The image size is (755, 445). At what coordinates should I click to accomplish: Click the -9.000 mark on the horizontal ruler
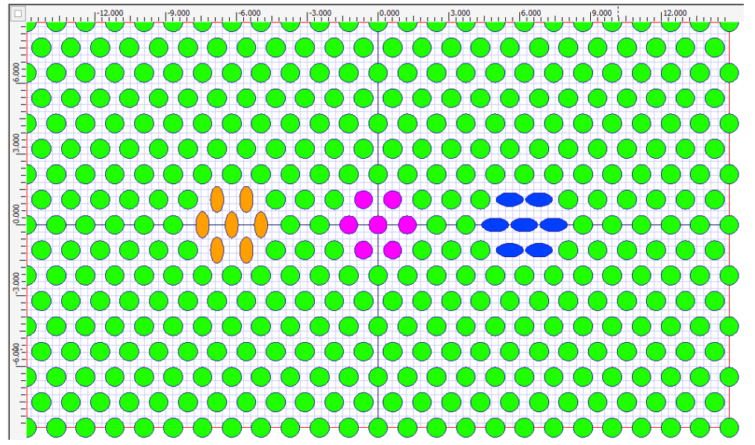[x=179, y=13]
